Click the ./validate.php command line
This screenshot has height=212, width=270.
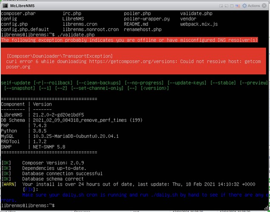click(76, 35)
